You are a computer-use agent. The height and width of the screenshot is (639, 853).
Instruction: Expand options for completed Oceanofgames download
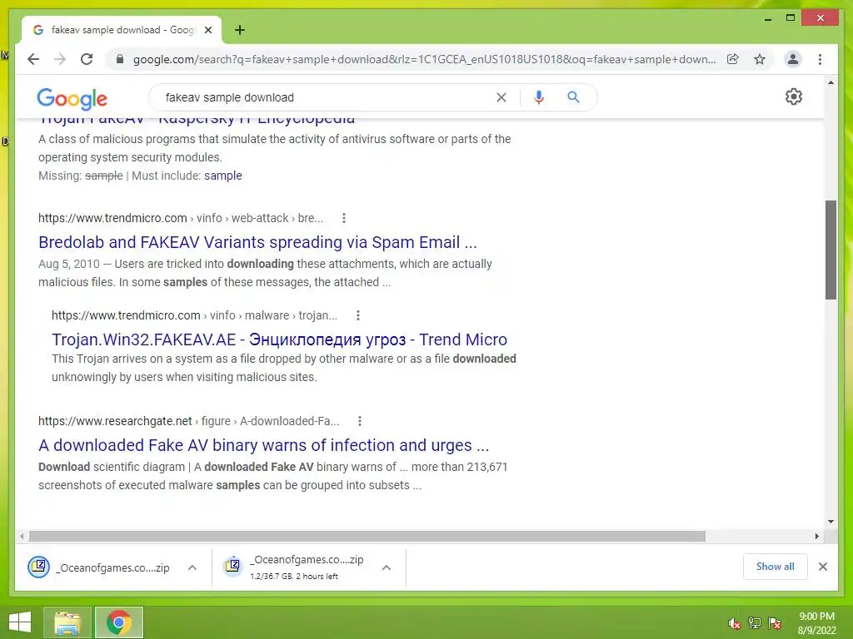tap(192, 567)
